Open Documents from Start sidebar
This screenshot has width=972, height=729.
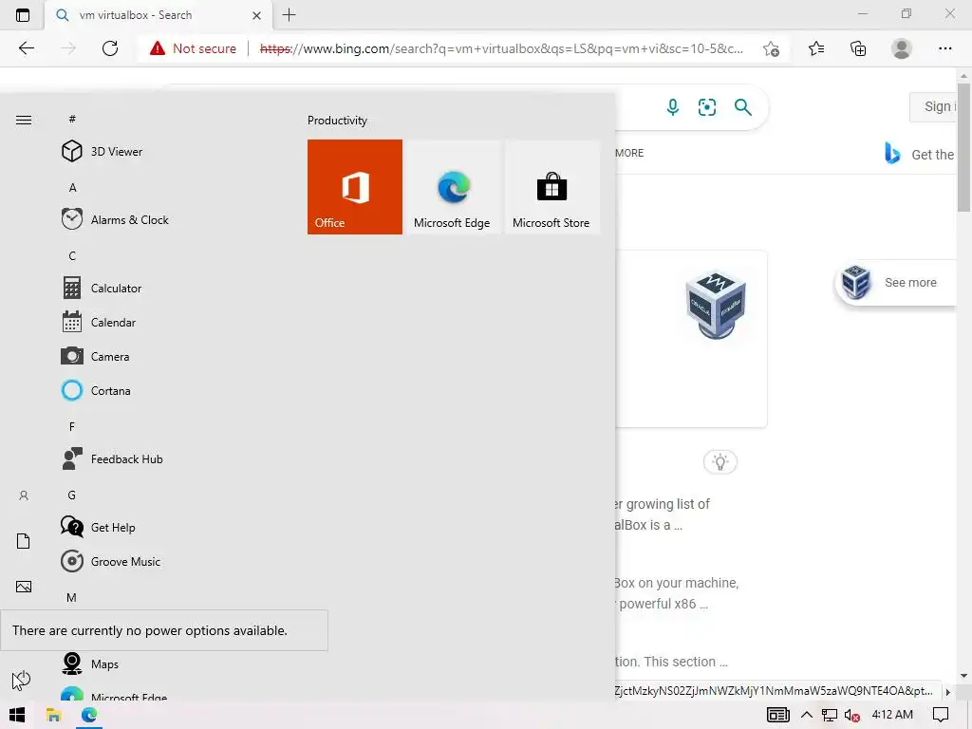[24, 541]
